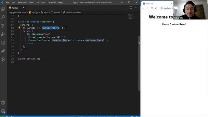
Task: Click SubscriberCounter tag on line 22
Action: (40, 40)
